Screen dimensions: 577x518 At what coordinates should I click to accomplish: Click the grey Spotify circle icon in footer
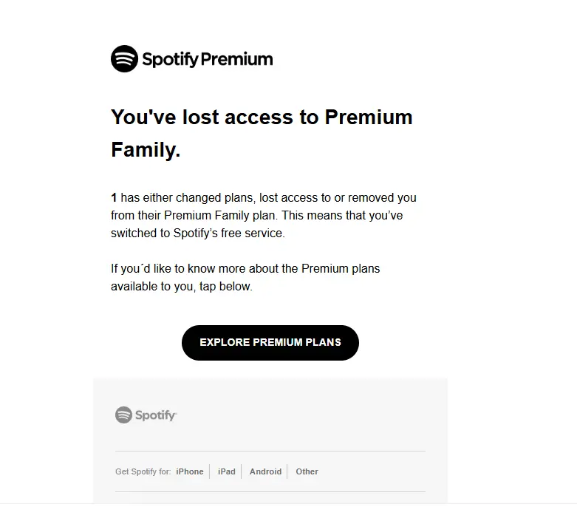pyautogui.click(x=123, y=415)
